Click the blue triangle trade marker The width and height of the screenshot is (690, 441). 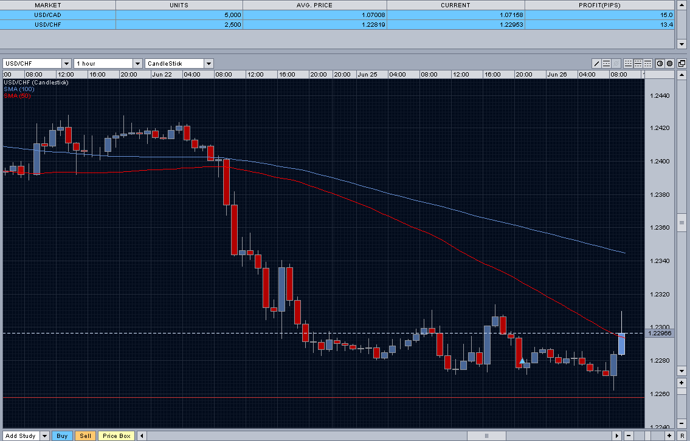pyautogui.click(x=522, y=361)
